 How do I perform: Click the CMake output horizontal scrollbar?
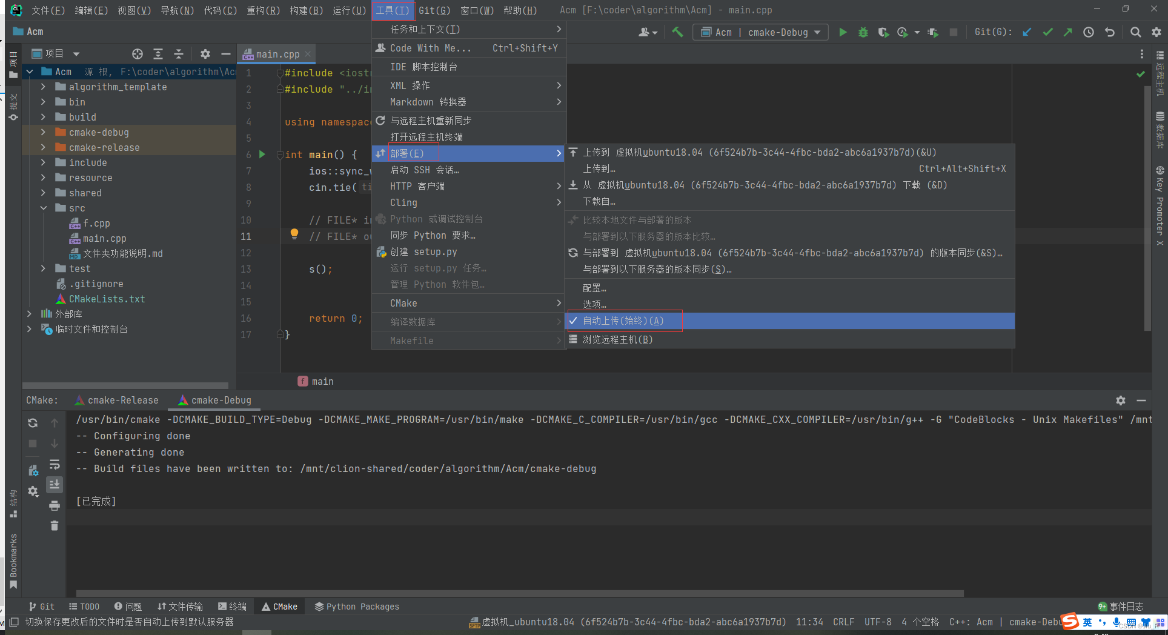[x=520, y=593]
